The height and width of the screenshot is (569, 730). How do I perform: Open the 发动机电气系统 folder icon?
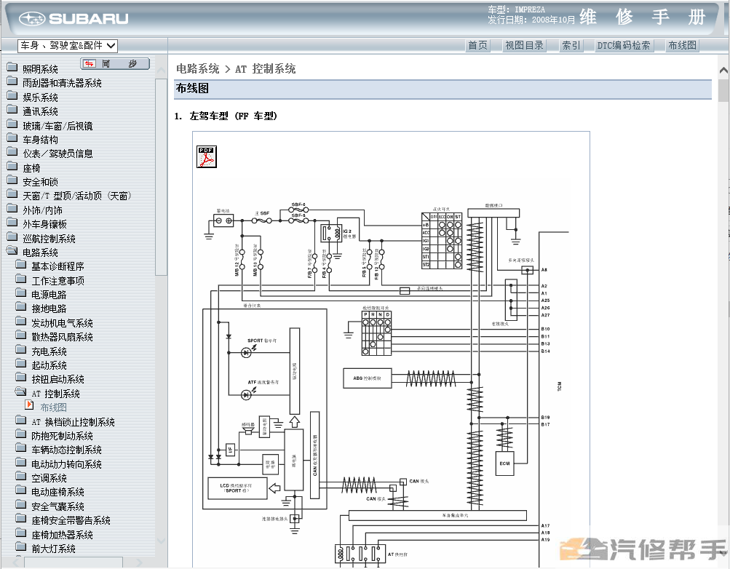point(20,322)
